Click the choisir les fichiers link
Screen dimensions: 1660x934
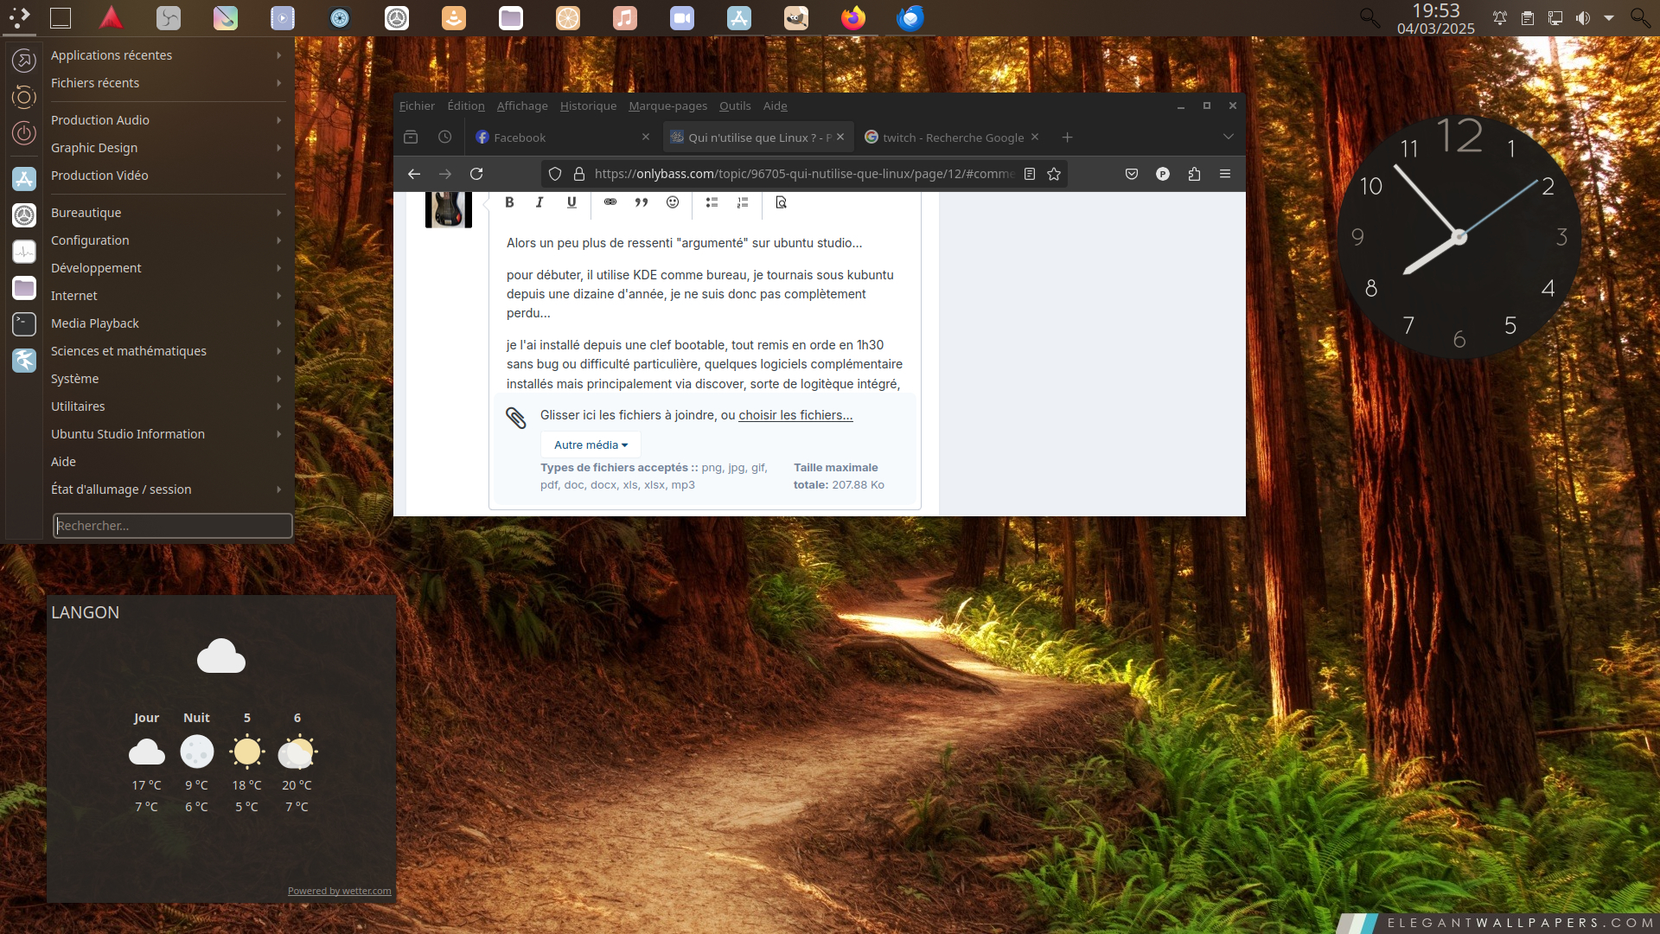pyautogui.click(x=795, y=415)
